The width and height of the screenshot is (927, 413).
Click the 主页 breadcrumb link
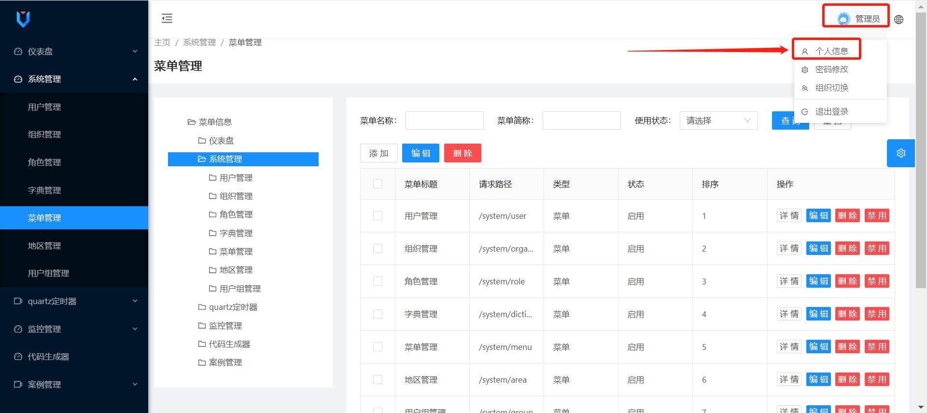click(162, 43)
